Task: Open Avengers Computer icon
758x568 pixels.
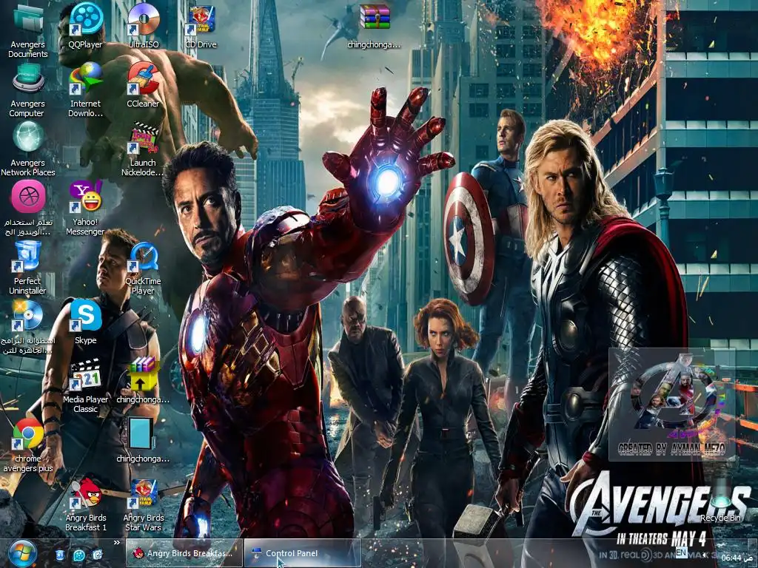Action: coord(27,89)
